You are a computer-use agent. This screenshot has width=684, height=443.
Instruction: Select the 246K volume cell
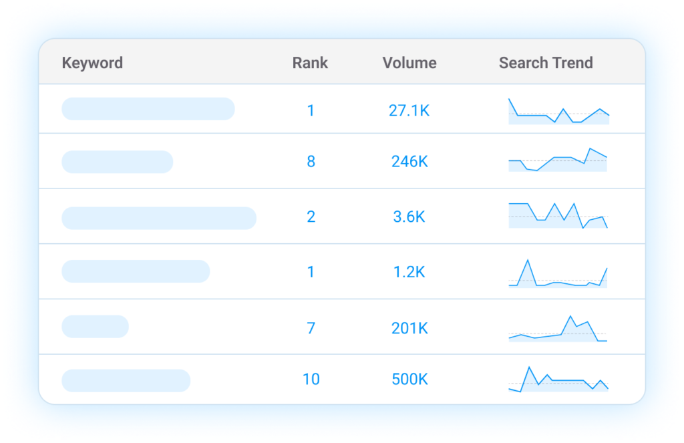[x=409, y=161]
